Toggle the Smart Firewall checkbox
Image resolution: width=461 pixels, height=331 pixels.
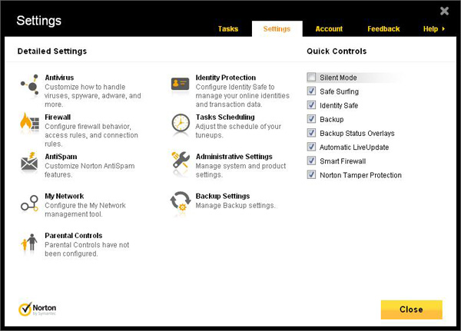311,161
